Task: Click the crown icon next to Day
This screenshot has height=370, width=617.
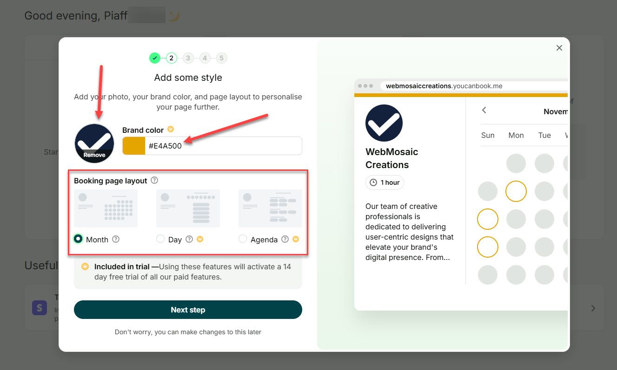Action: tap(200, 239)
